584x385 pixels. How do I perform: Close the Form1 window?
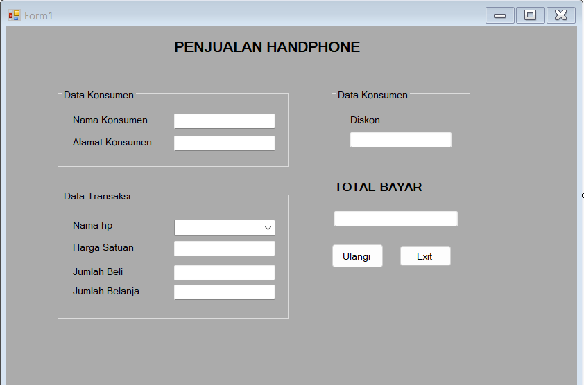[x=560, y=15]
